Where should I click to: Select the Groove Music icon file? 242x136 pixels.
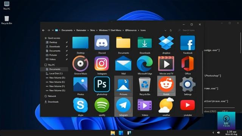pos(81,65)
